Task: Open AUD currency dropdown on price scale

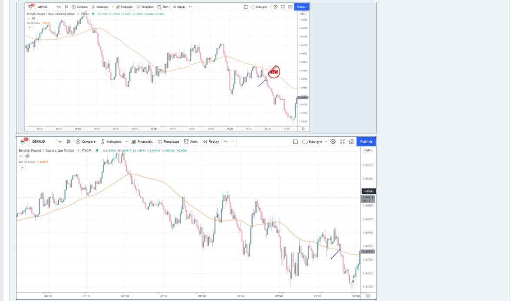Action: (x=368, y=150)
